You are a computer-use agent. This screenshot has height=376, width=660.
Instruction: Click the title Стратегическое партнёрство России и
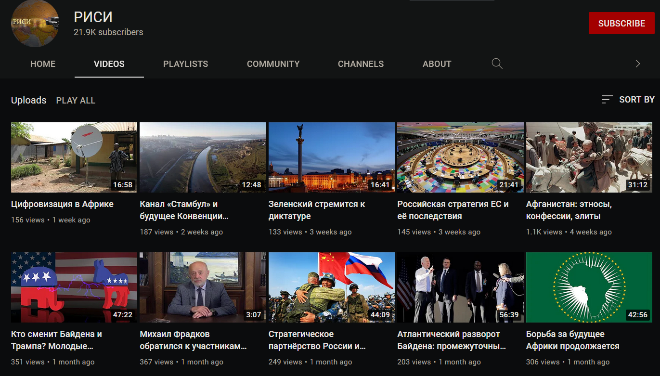coord(317,340)
